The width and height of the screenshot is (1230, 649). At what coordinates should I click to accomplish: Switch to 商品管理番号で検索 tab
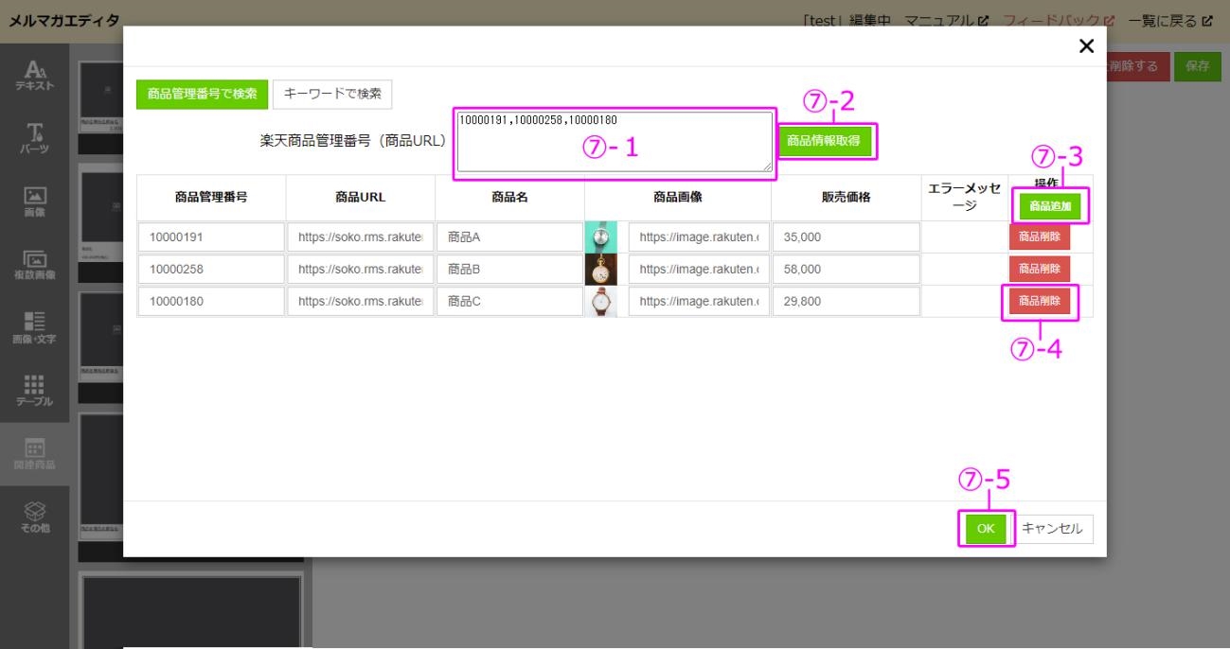click(x=202, y=94)
